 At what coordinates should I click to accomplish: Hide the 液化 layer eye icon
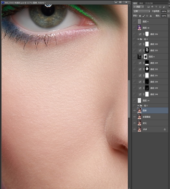(134, 123)
